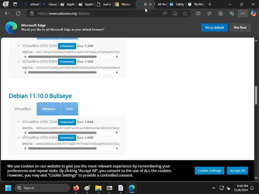
Task: Open the paint app taskbar icon
Action: pyautogui.click(x=87, y=188)
